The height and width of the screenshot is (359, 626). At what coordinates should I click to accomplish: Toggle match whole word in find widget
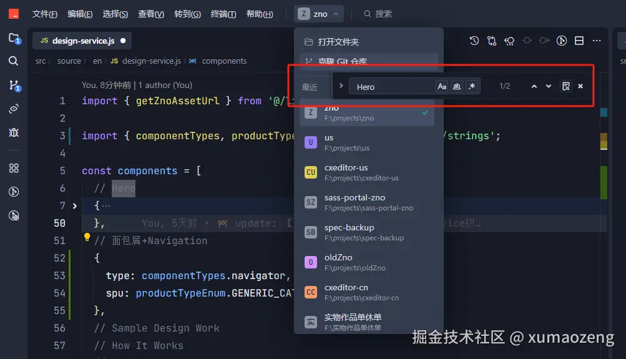click(x=457, y=86)
